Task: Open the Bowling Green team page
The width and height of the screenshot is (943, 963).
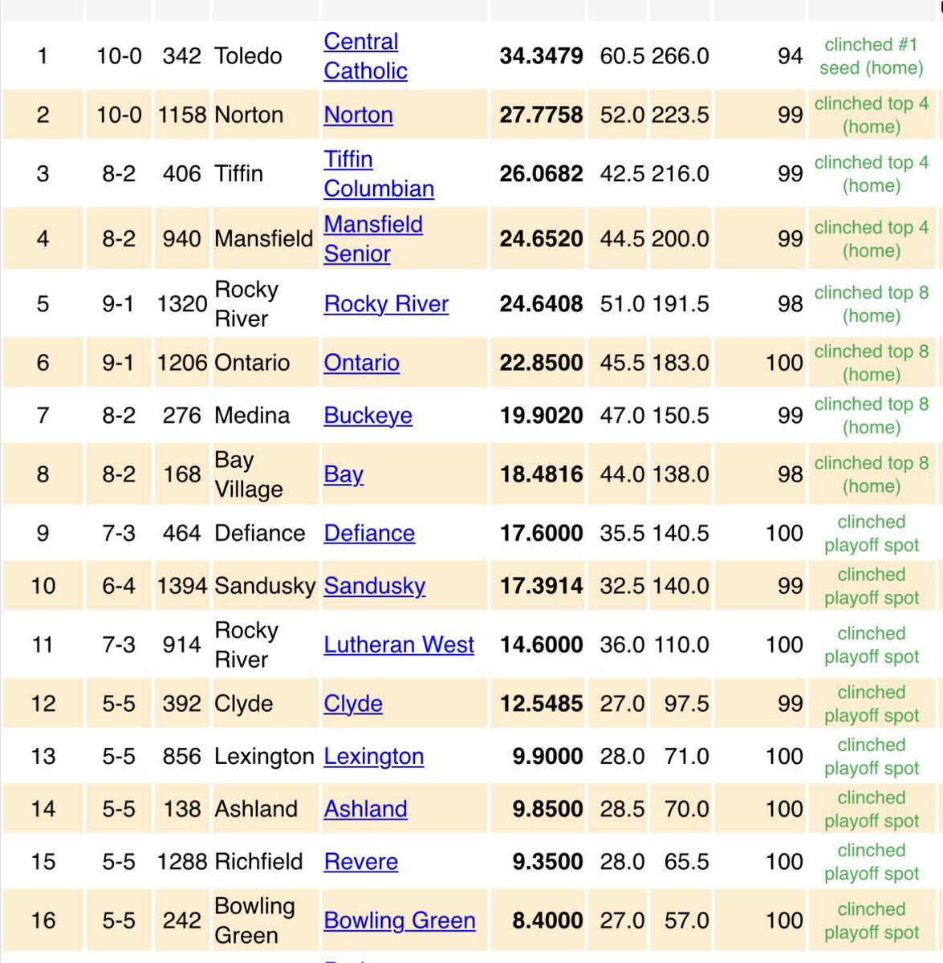Action: tap(400, 921)
